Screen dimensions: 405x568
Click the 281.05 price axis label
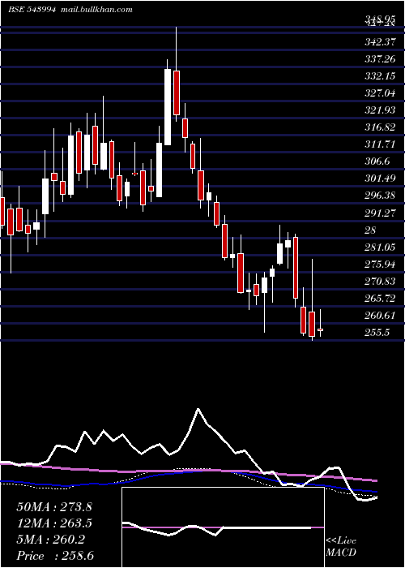380,247
